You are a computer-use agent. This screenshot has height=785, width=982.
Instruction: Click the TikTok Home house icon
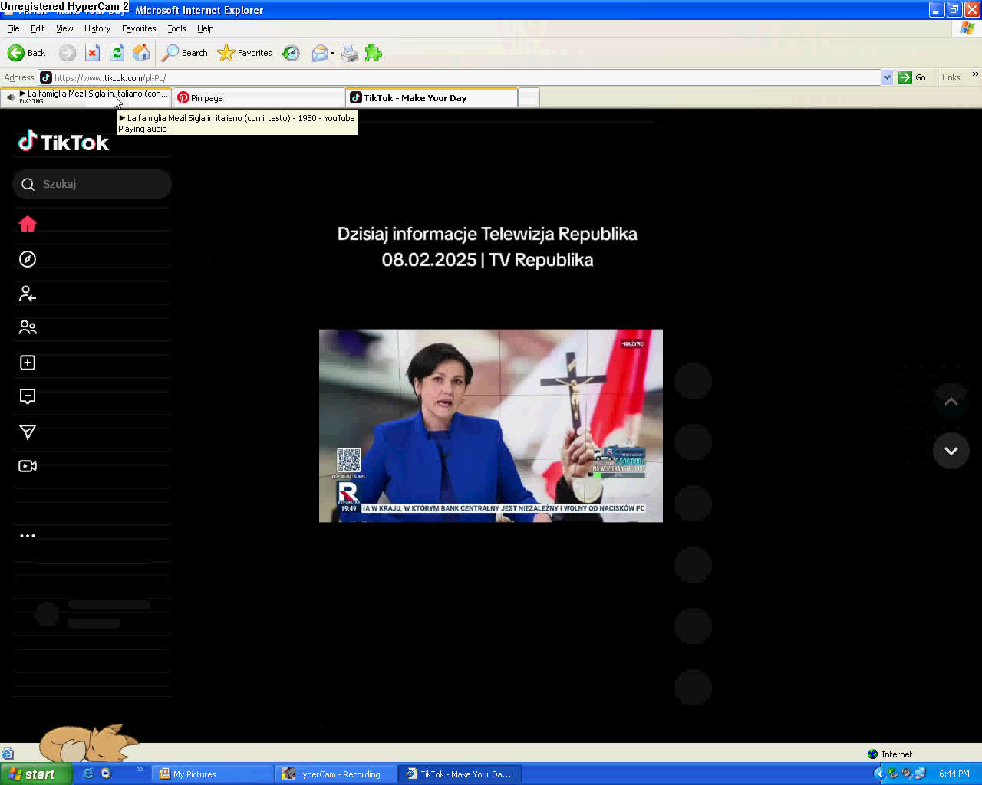[28, 224]
